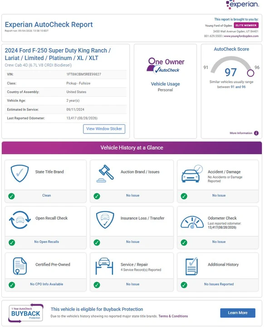Click the Open Recall Check circular arrows icon
This screenshot has height=327, width=264.
(x=20, y=220)
